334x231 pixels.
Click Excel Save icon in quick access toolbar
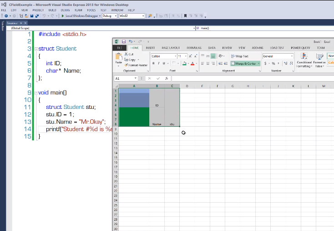click(124, 41)
